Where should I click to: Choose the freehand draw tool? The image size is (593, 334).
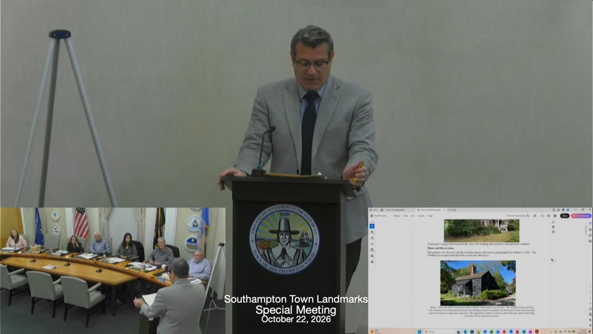click(x=372, y=244)
